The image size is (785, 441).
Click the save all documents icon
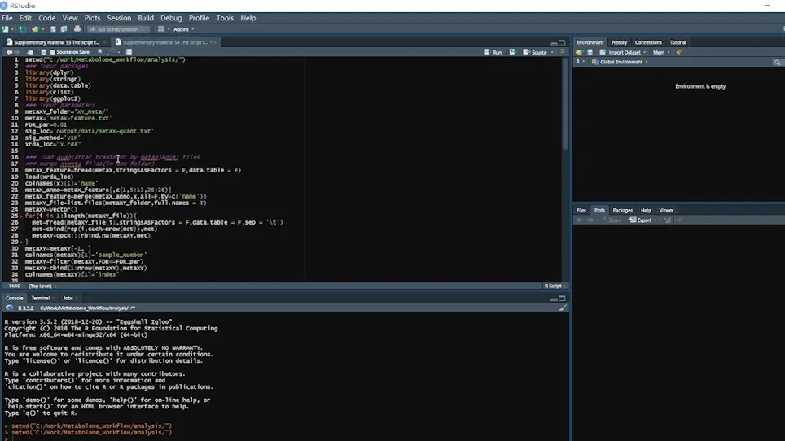[x=64, y=29]
